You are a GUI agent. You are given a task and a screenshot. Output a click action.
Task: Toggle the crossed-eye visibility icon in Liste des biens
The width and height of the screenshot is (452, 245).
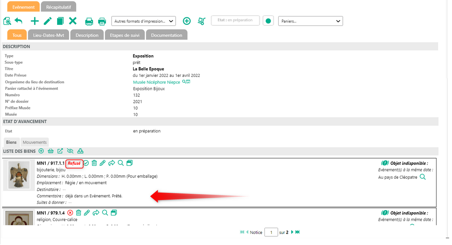pyautogui.click(x=70, y=151)
